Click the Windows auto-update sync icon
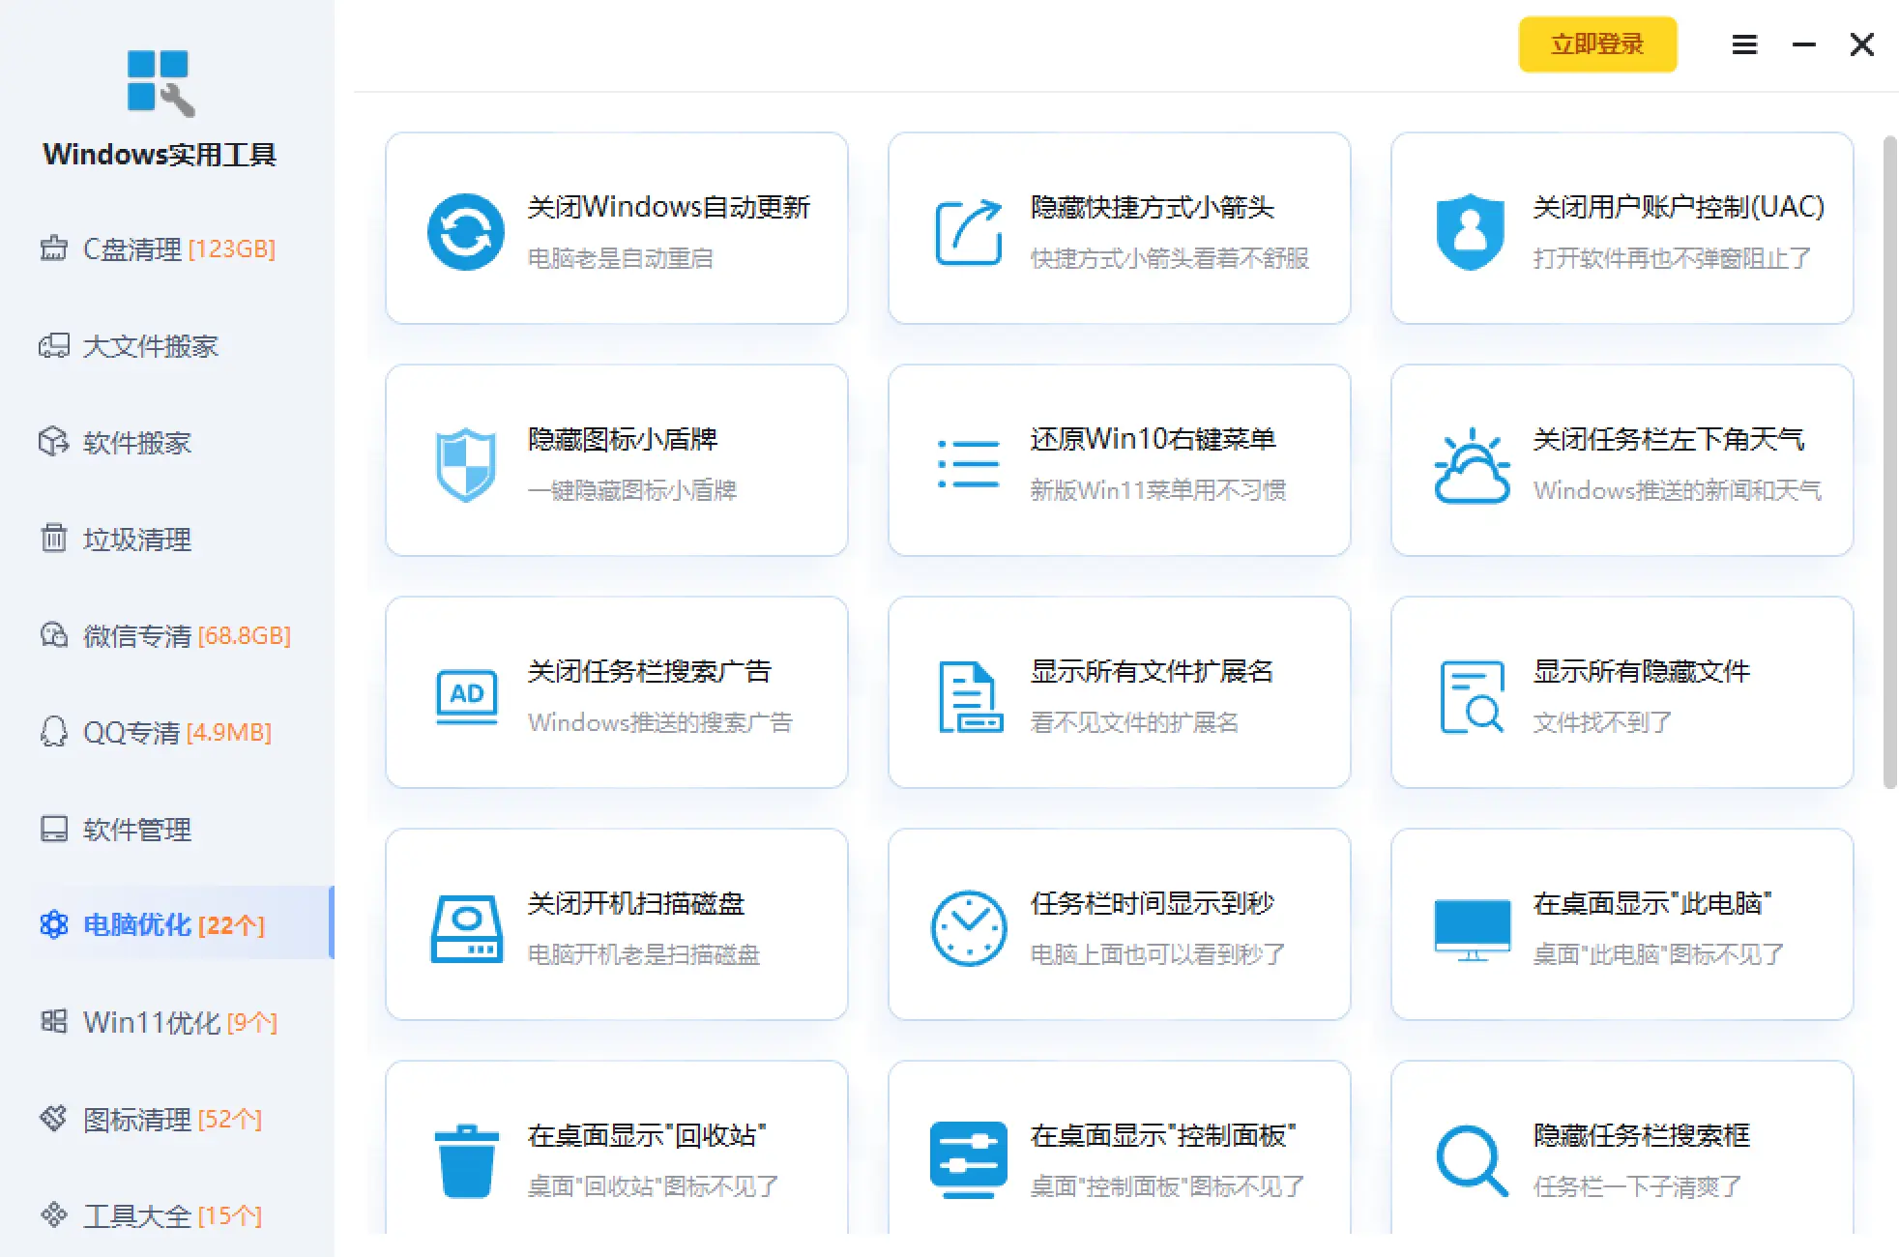The width and height of the screenshot is (1899, 1257). (x=465, y=232)
